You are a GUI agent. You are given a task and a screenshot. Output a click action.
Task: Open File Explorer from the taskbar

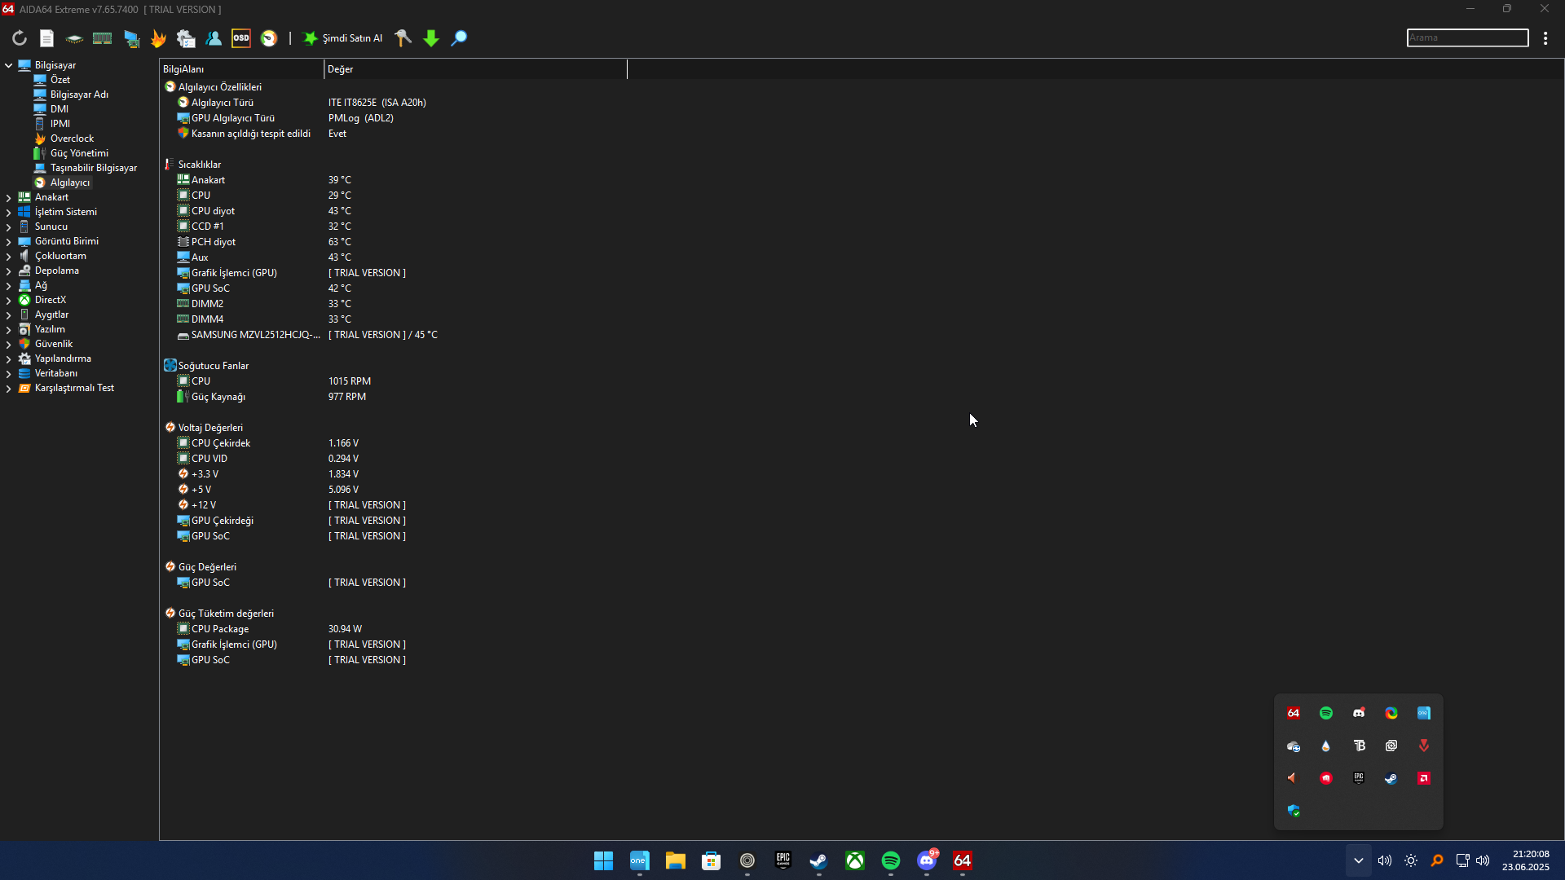[675, 860]
